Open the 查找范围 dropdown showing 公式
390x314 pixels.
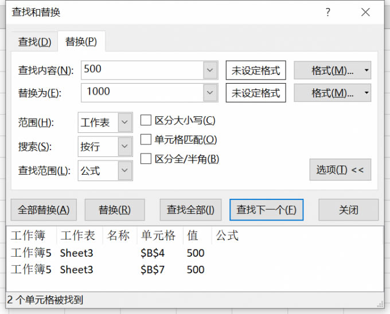[x=125, y=171]
